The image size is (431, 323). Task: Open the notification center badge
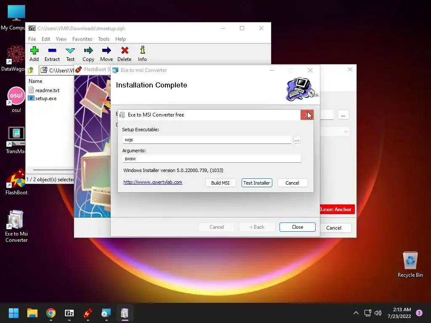(x=419, y=313)
